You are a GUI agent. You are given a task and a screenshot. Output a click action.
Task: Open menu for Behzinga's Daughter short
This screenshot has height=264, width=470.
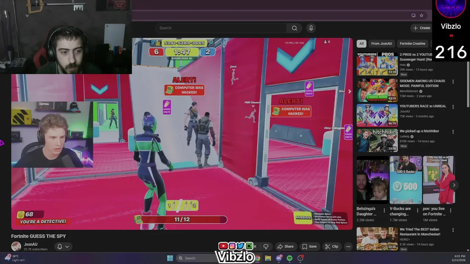click(384, 210)
